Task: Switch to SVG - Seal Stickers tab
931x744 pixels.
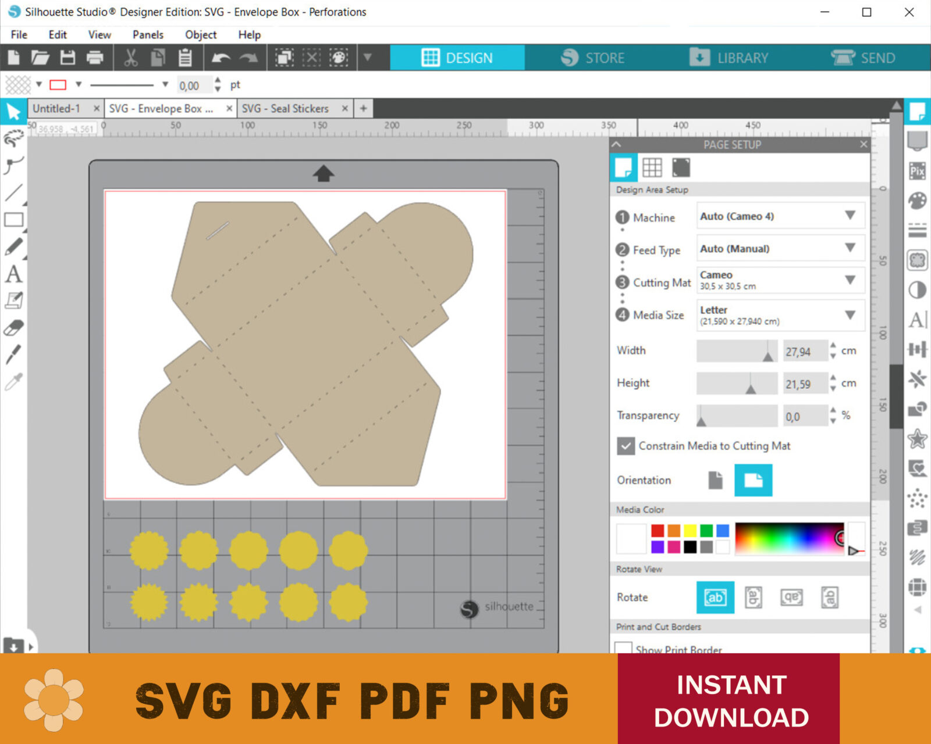Action: coord(285,109)
